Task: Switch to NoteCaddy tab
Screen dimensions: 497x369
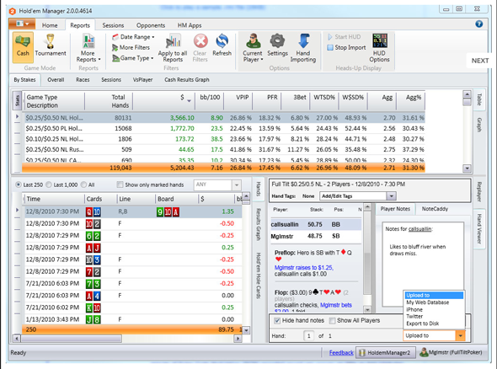Action: tap(435, 209)
